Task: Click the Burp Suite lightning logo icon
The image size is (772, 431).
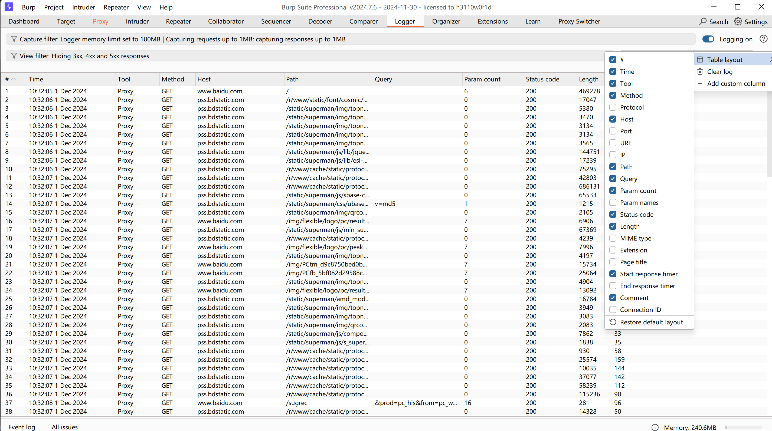Action: point(9,7)
